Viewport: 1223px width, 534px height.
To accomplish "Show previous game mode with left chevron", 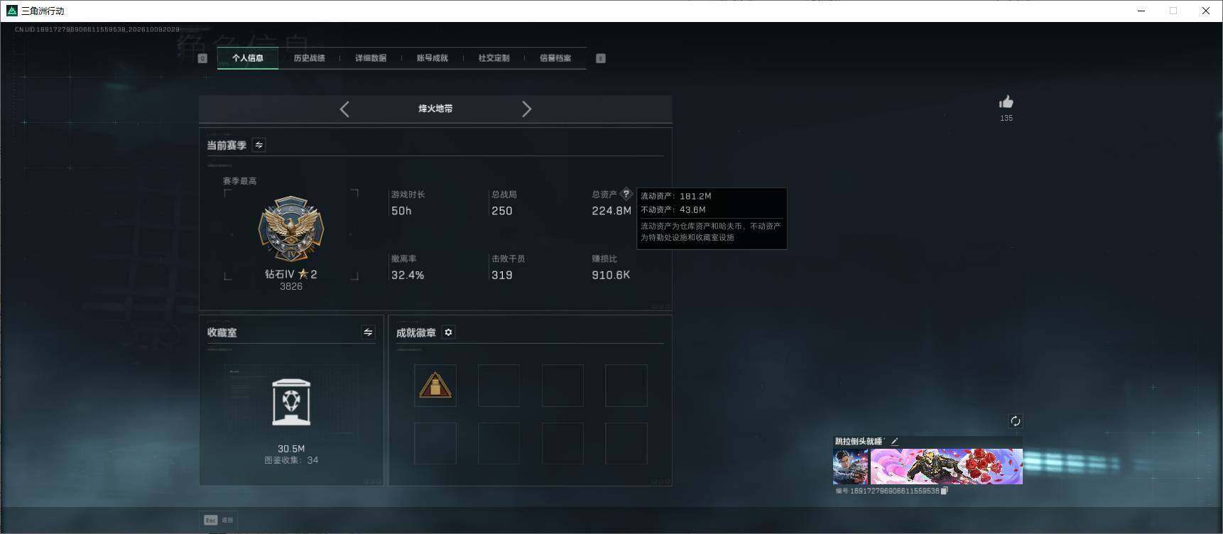I will [344, 109].
